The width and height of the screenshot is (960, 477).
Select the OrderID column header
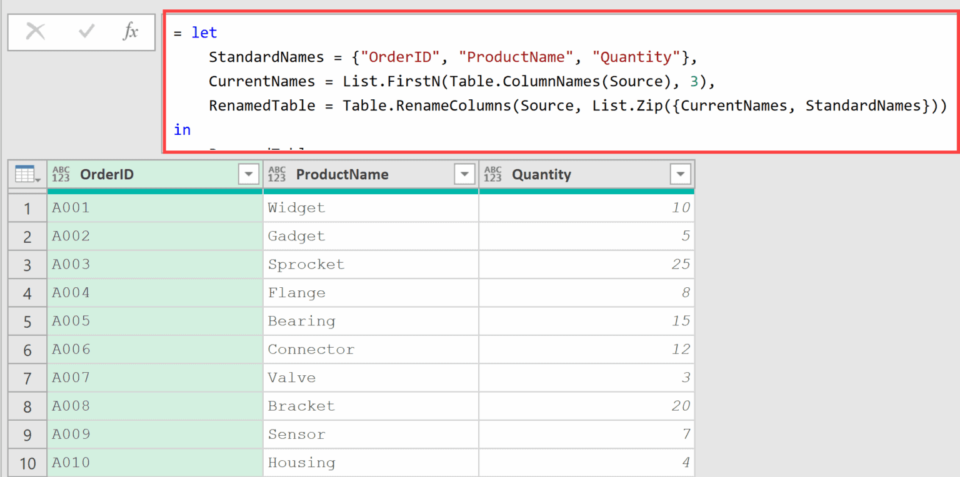pos(106,175)
